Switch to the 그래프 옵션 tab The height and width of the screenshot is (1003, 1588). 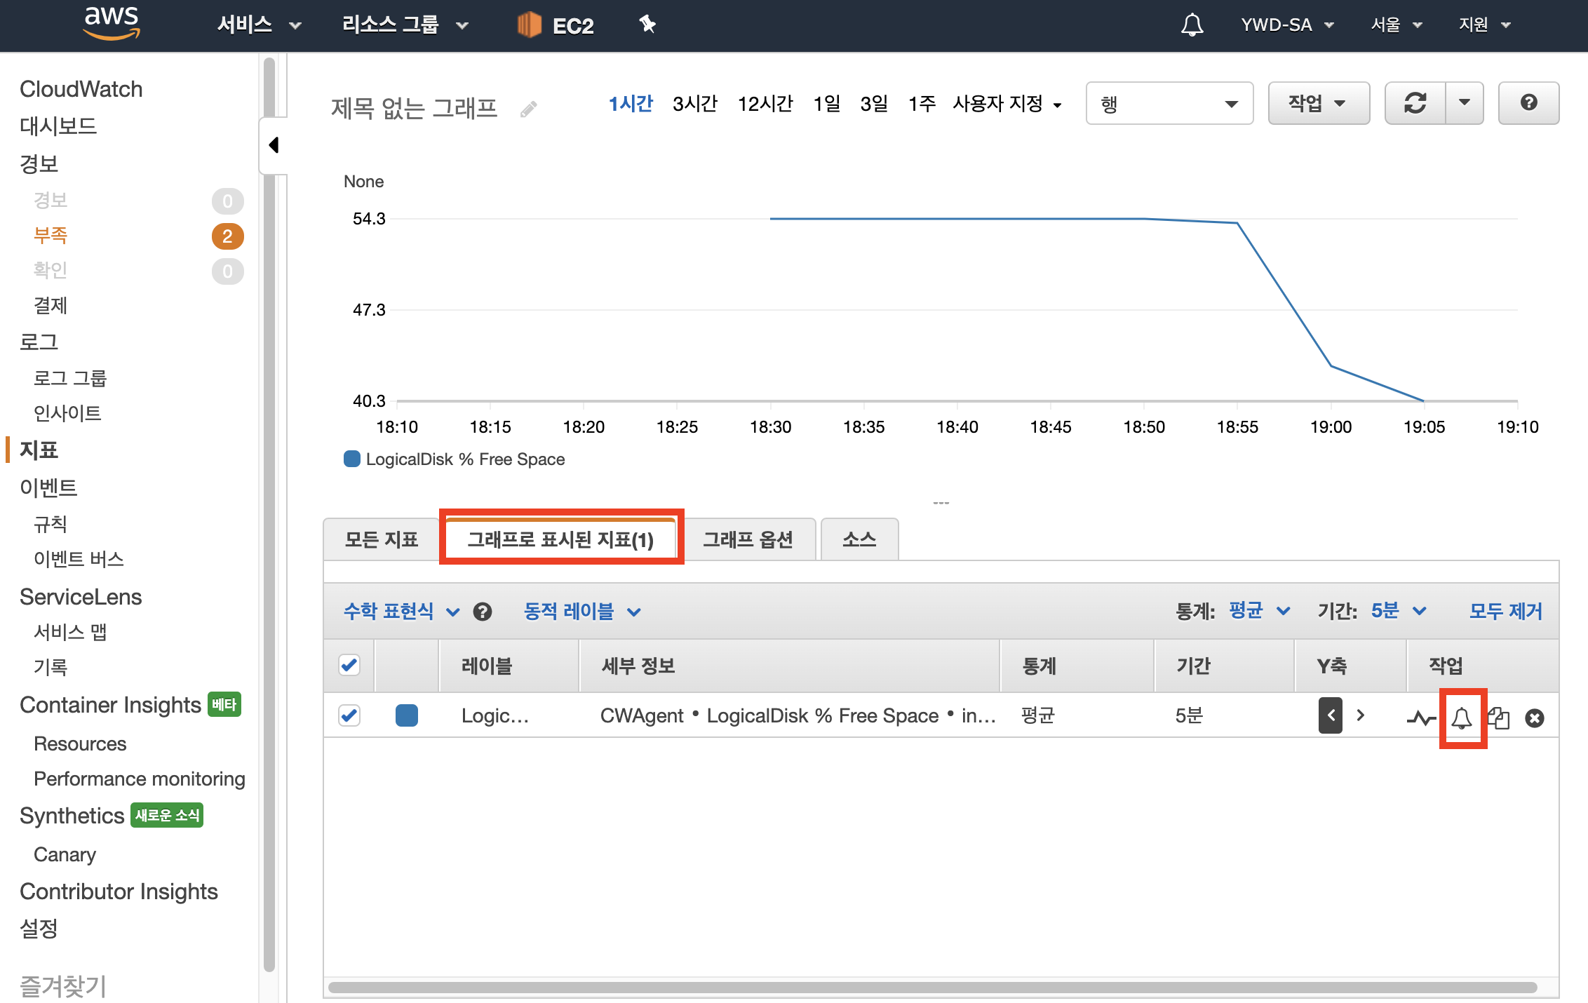748,539
